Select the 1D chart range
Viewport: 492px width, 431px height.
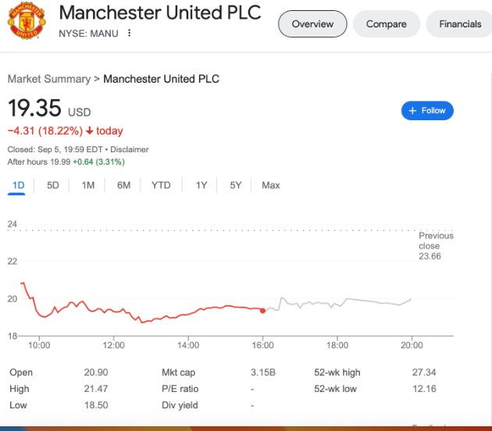(19, 185)
